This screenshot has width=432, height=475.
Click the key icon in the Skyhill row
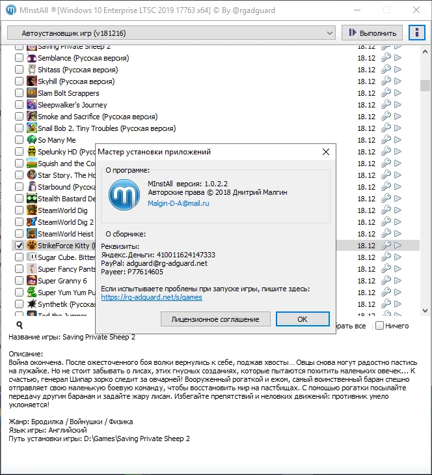(385, 81)
